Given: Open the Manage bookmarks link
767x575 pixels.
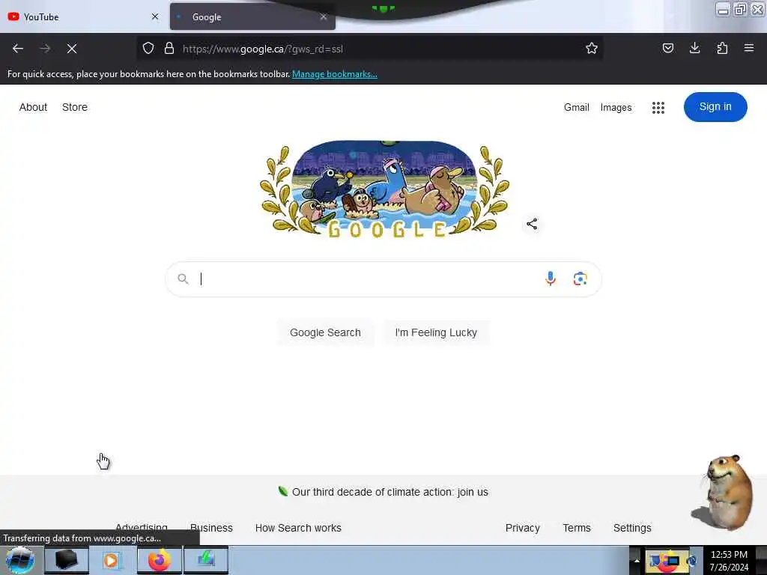Looking at the screenshot, I should point(335,74).
